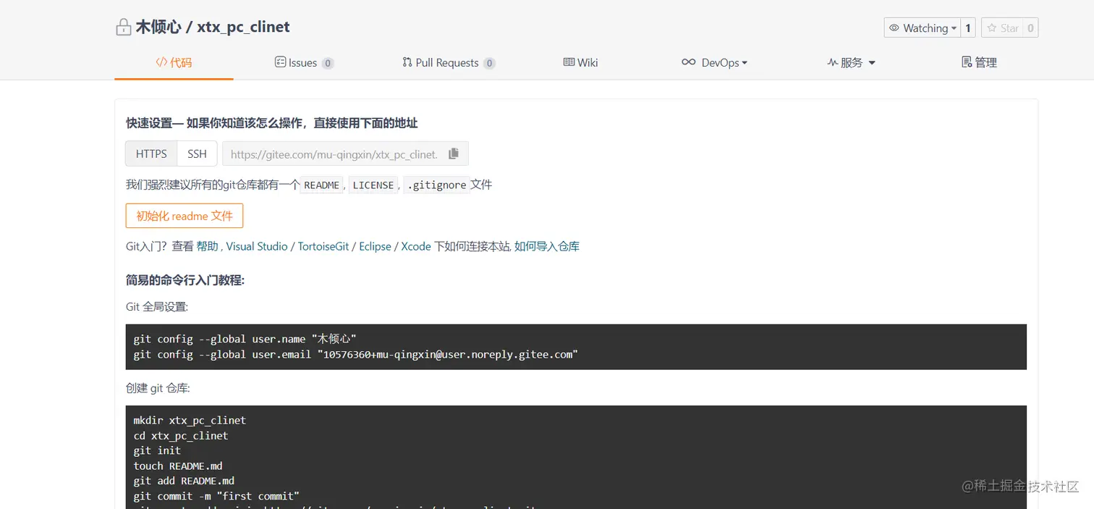1094x509 pixels.
Task: Open the Watching dropdown
Action: point(923,28)
